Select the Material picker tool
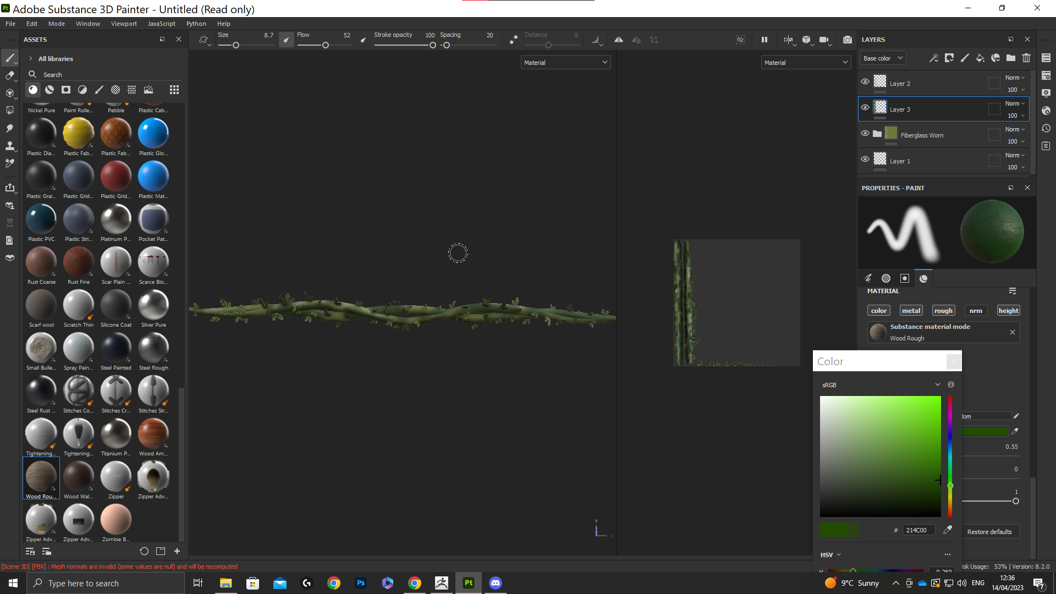Viewport: 1056px width, 594px height. (x=10, y=163)
